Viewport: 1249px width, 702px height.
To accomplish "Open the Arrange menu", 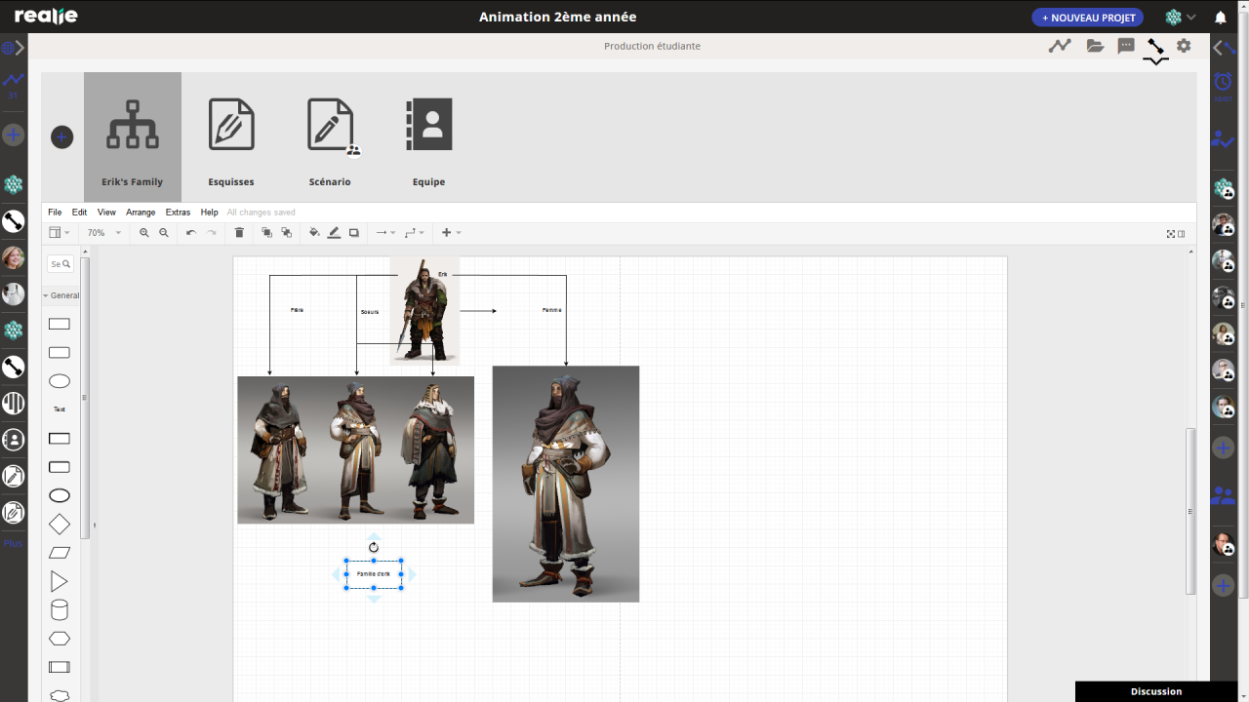I will 141,212.
